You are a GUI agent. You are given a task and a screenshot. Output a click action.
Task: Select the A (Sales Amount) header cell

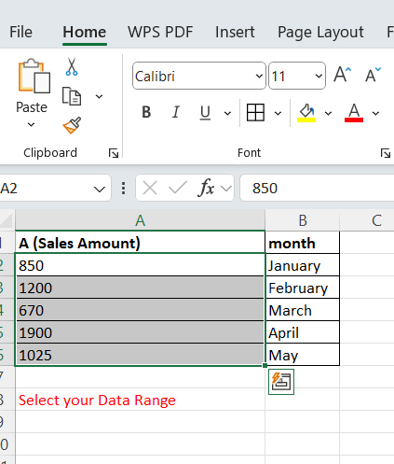coord(140,243)
